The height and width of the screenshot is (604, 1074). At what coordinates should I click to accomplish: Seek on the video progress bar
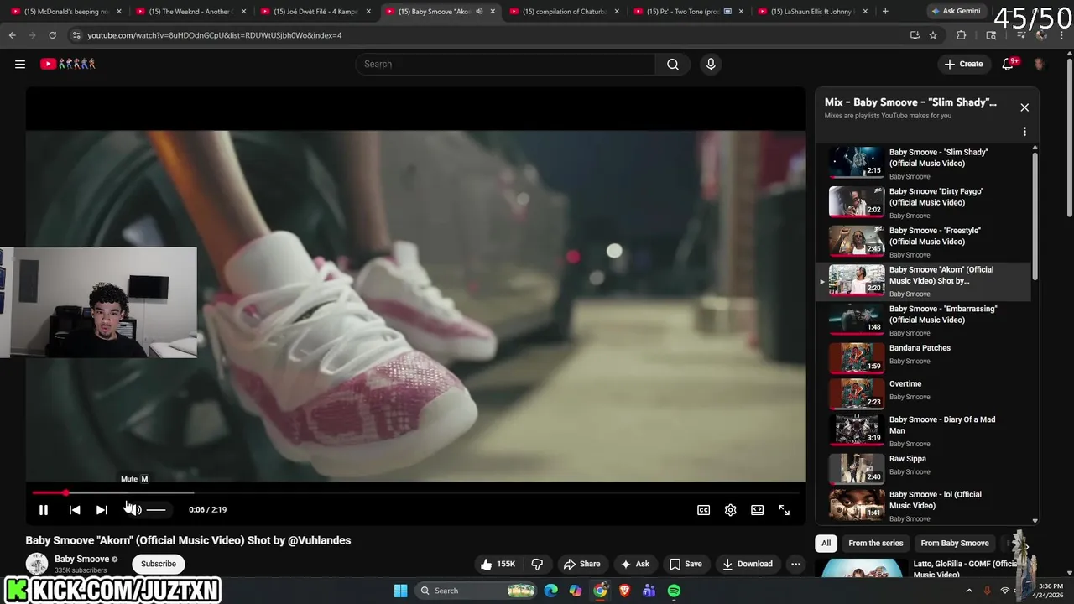click(x=416, y=492)
